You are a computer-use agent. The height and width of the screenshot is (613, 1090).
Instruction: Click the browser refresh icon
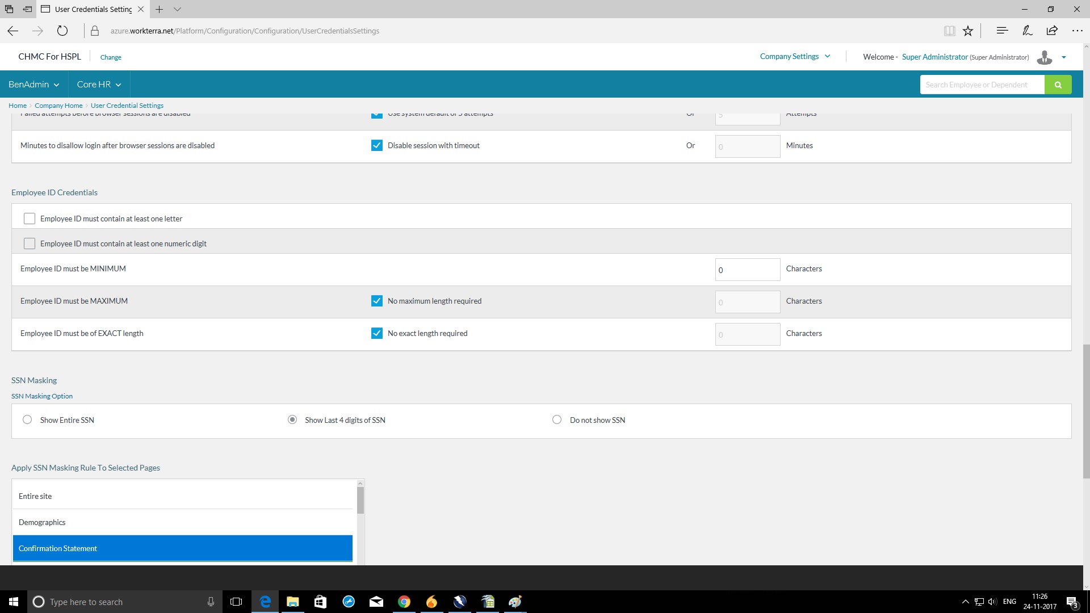point(62,31)
